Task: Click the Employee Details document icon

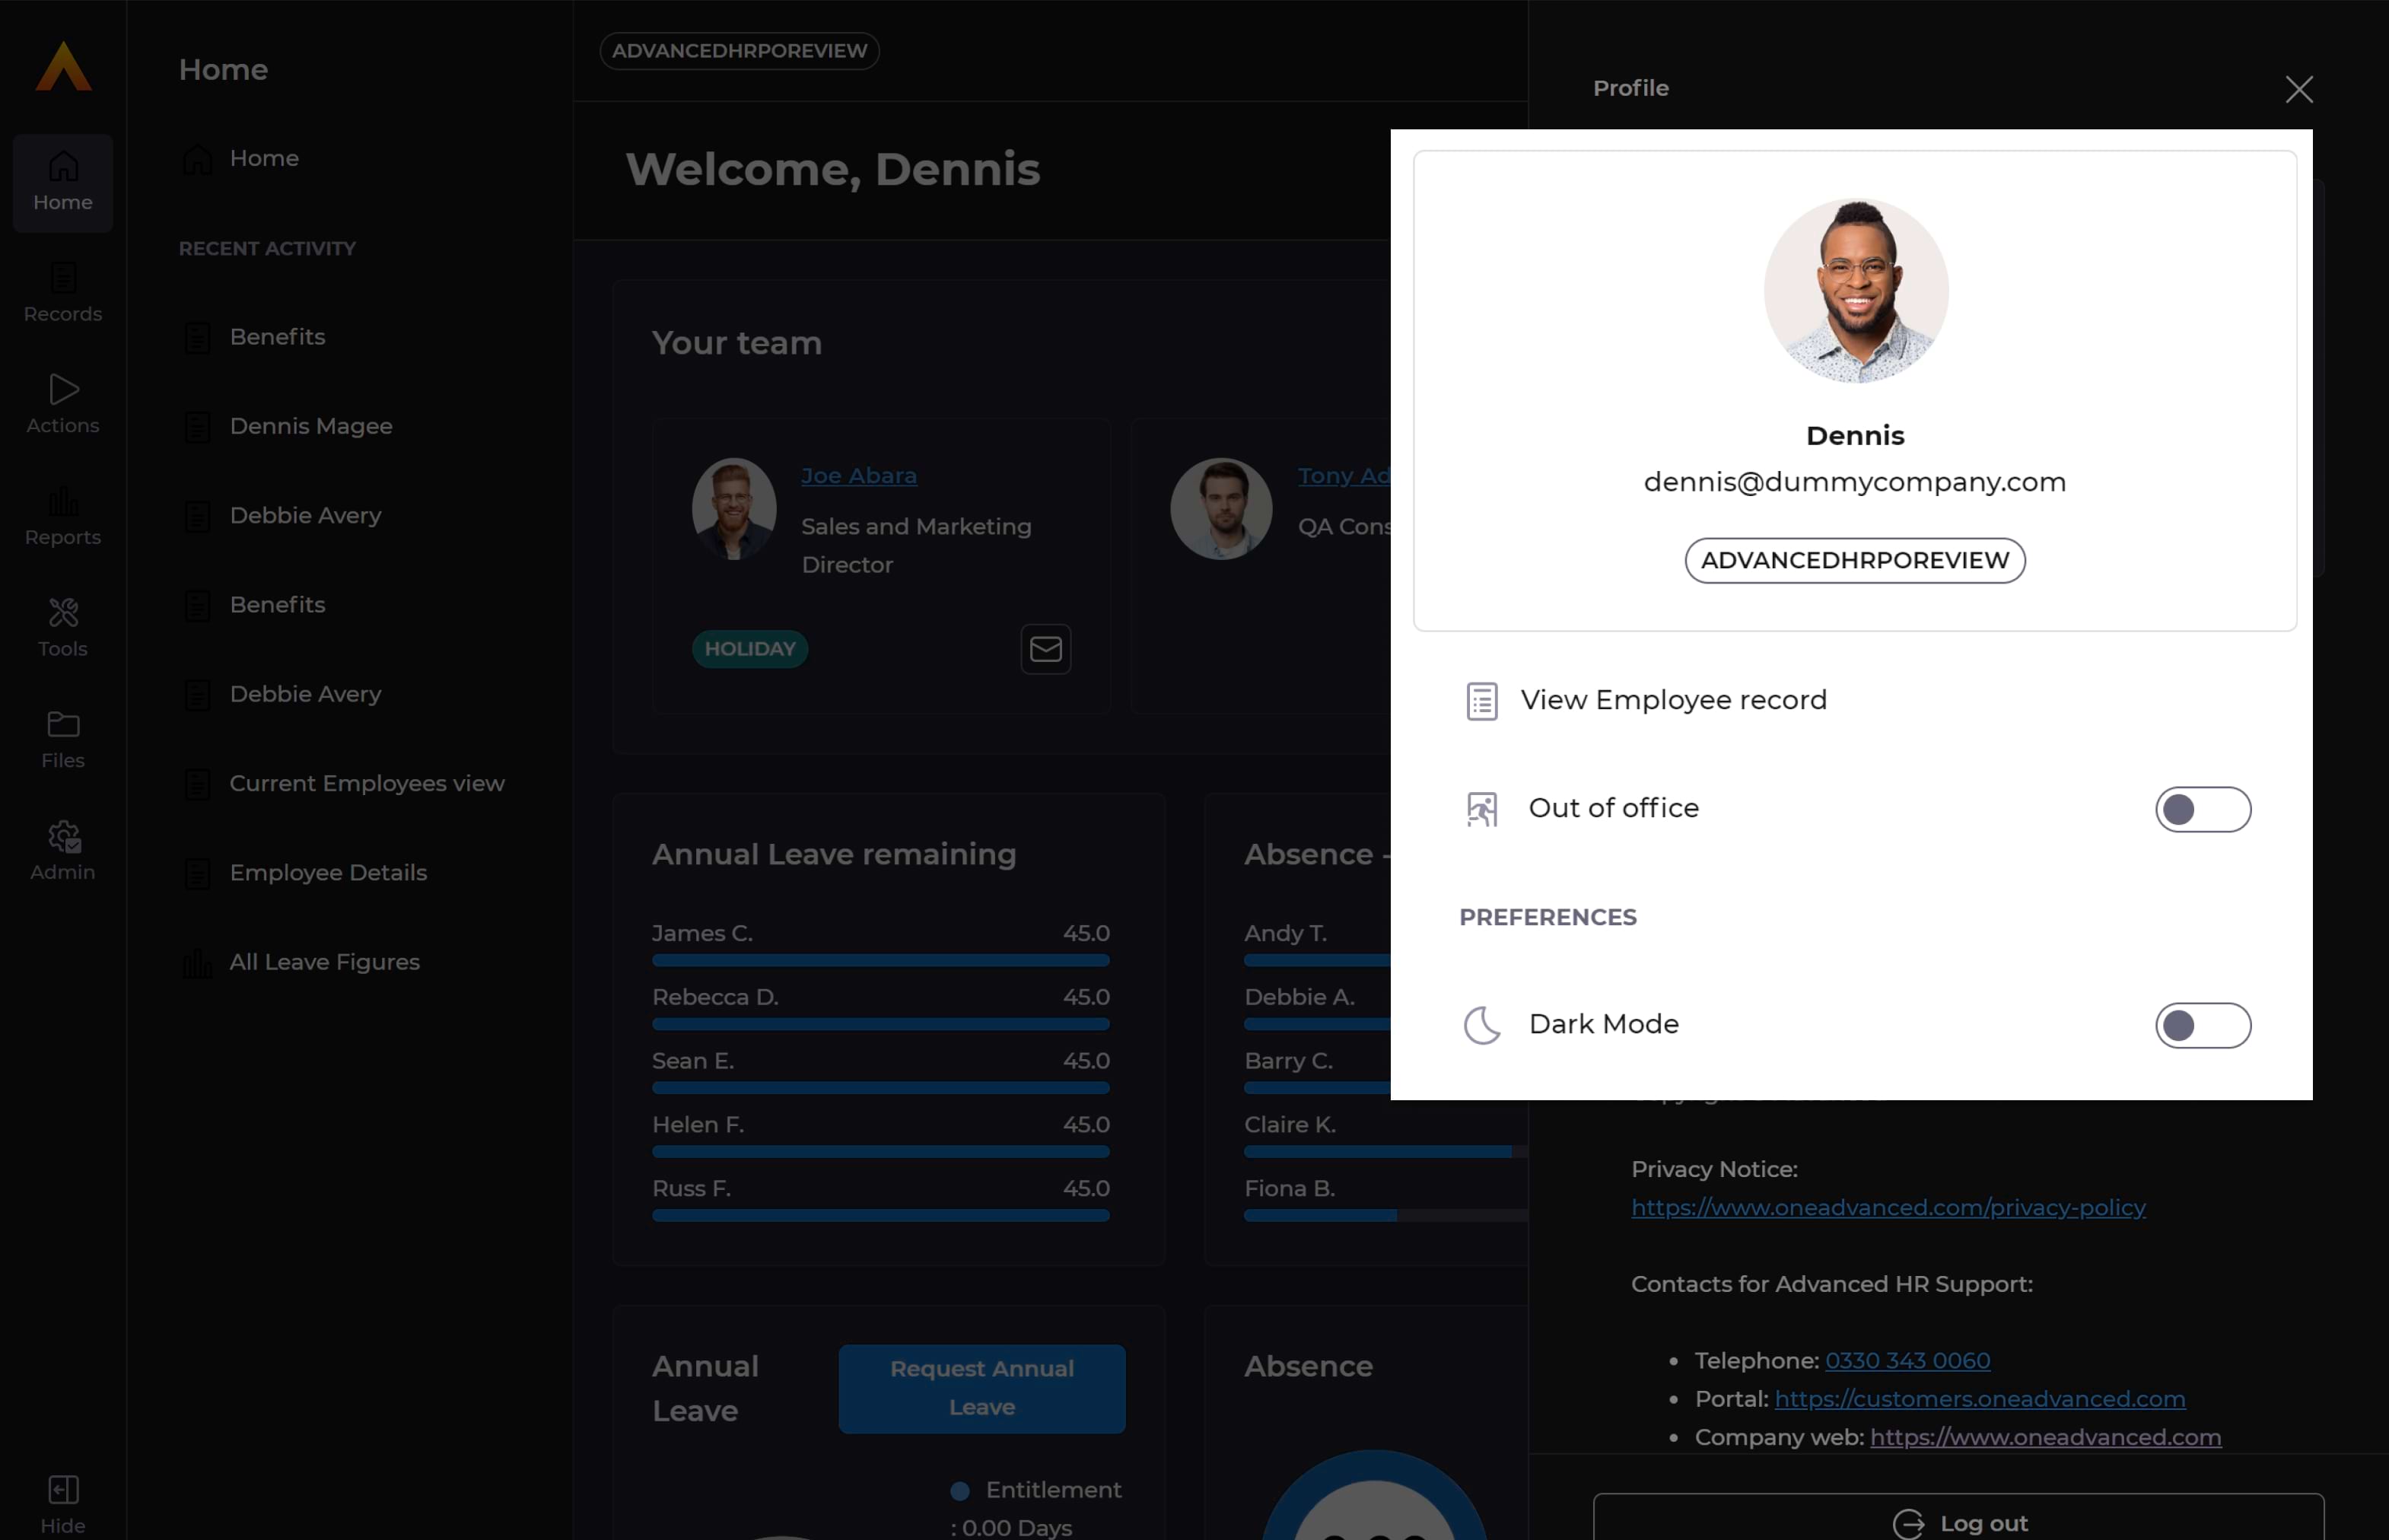Action: click(198, 873)
